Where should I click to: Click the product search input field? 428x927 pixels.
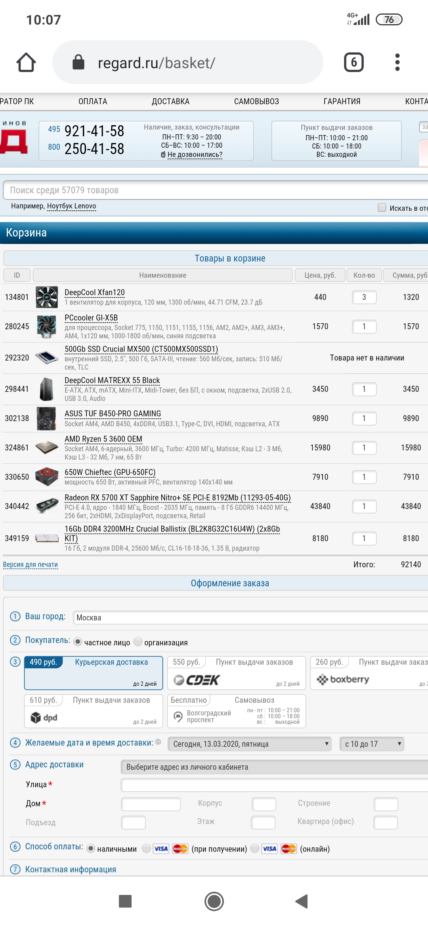[216, 190]
